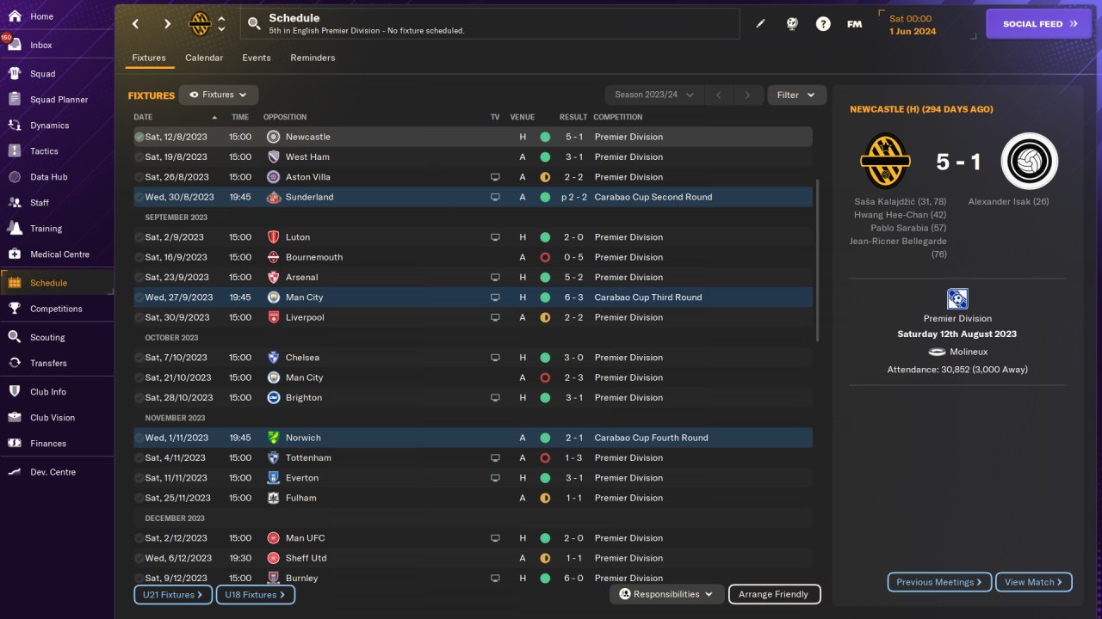
Task: Open the Data Hub icon
Action: [x=15, y=177]
